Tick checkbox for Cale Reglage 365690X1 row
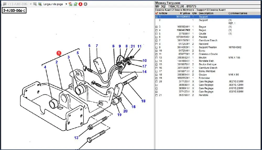Image resolution: width=262 pixels, height=150 pixels. click(x=157, y=85)
